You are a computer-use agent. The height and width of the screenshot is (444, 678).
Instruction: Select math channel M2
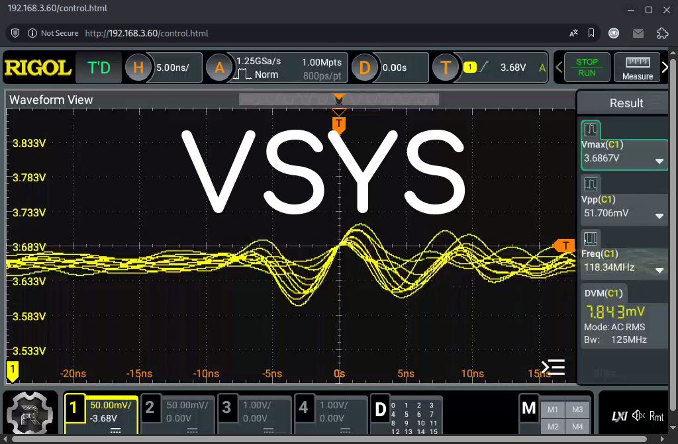[x=553, y=427]
